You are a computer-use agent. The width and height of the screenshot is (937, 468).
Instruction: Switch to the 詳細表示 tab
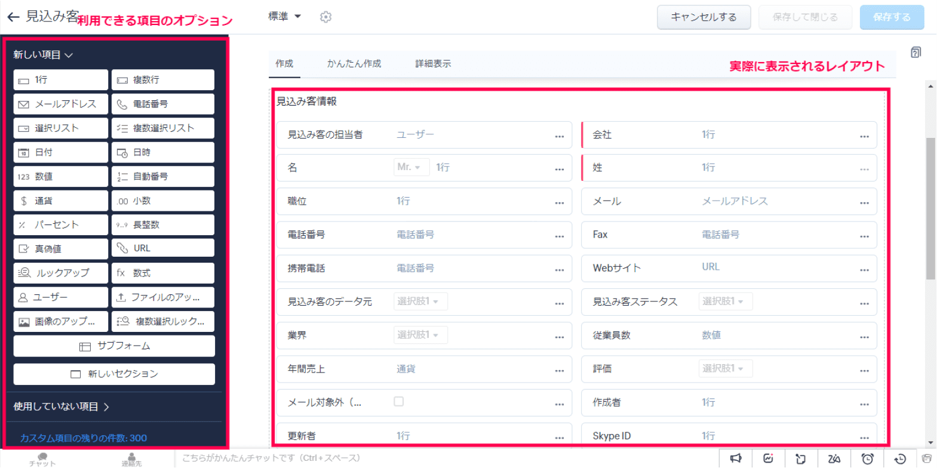[433, 64]
